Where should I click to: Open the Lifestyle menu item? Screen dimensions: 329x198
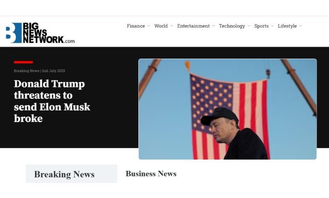point(287,26)
